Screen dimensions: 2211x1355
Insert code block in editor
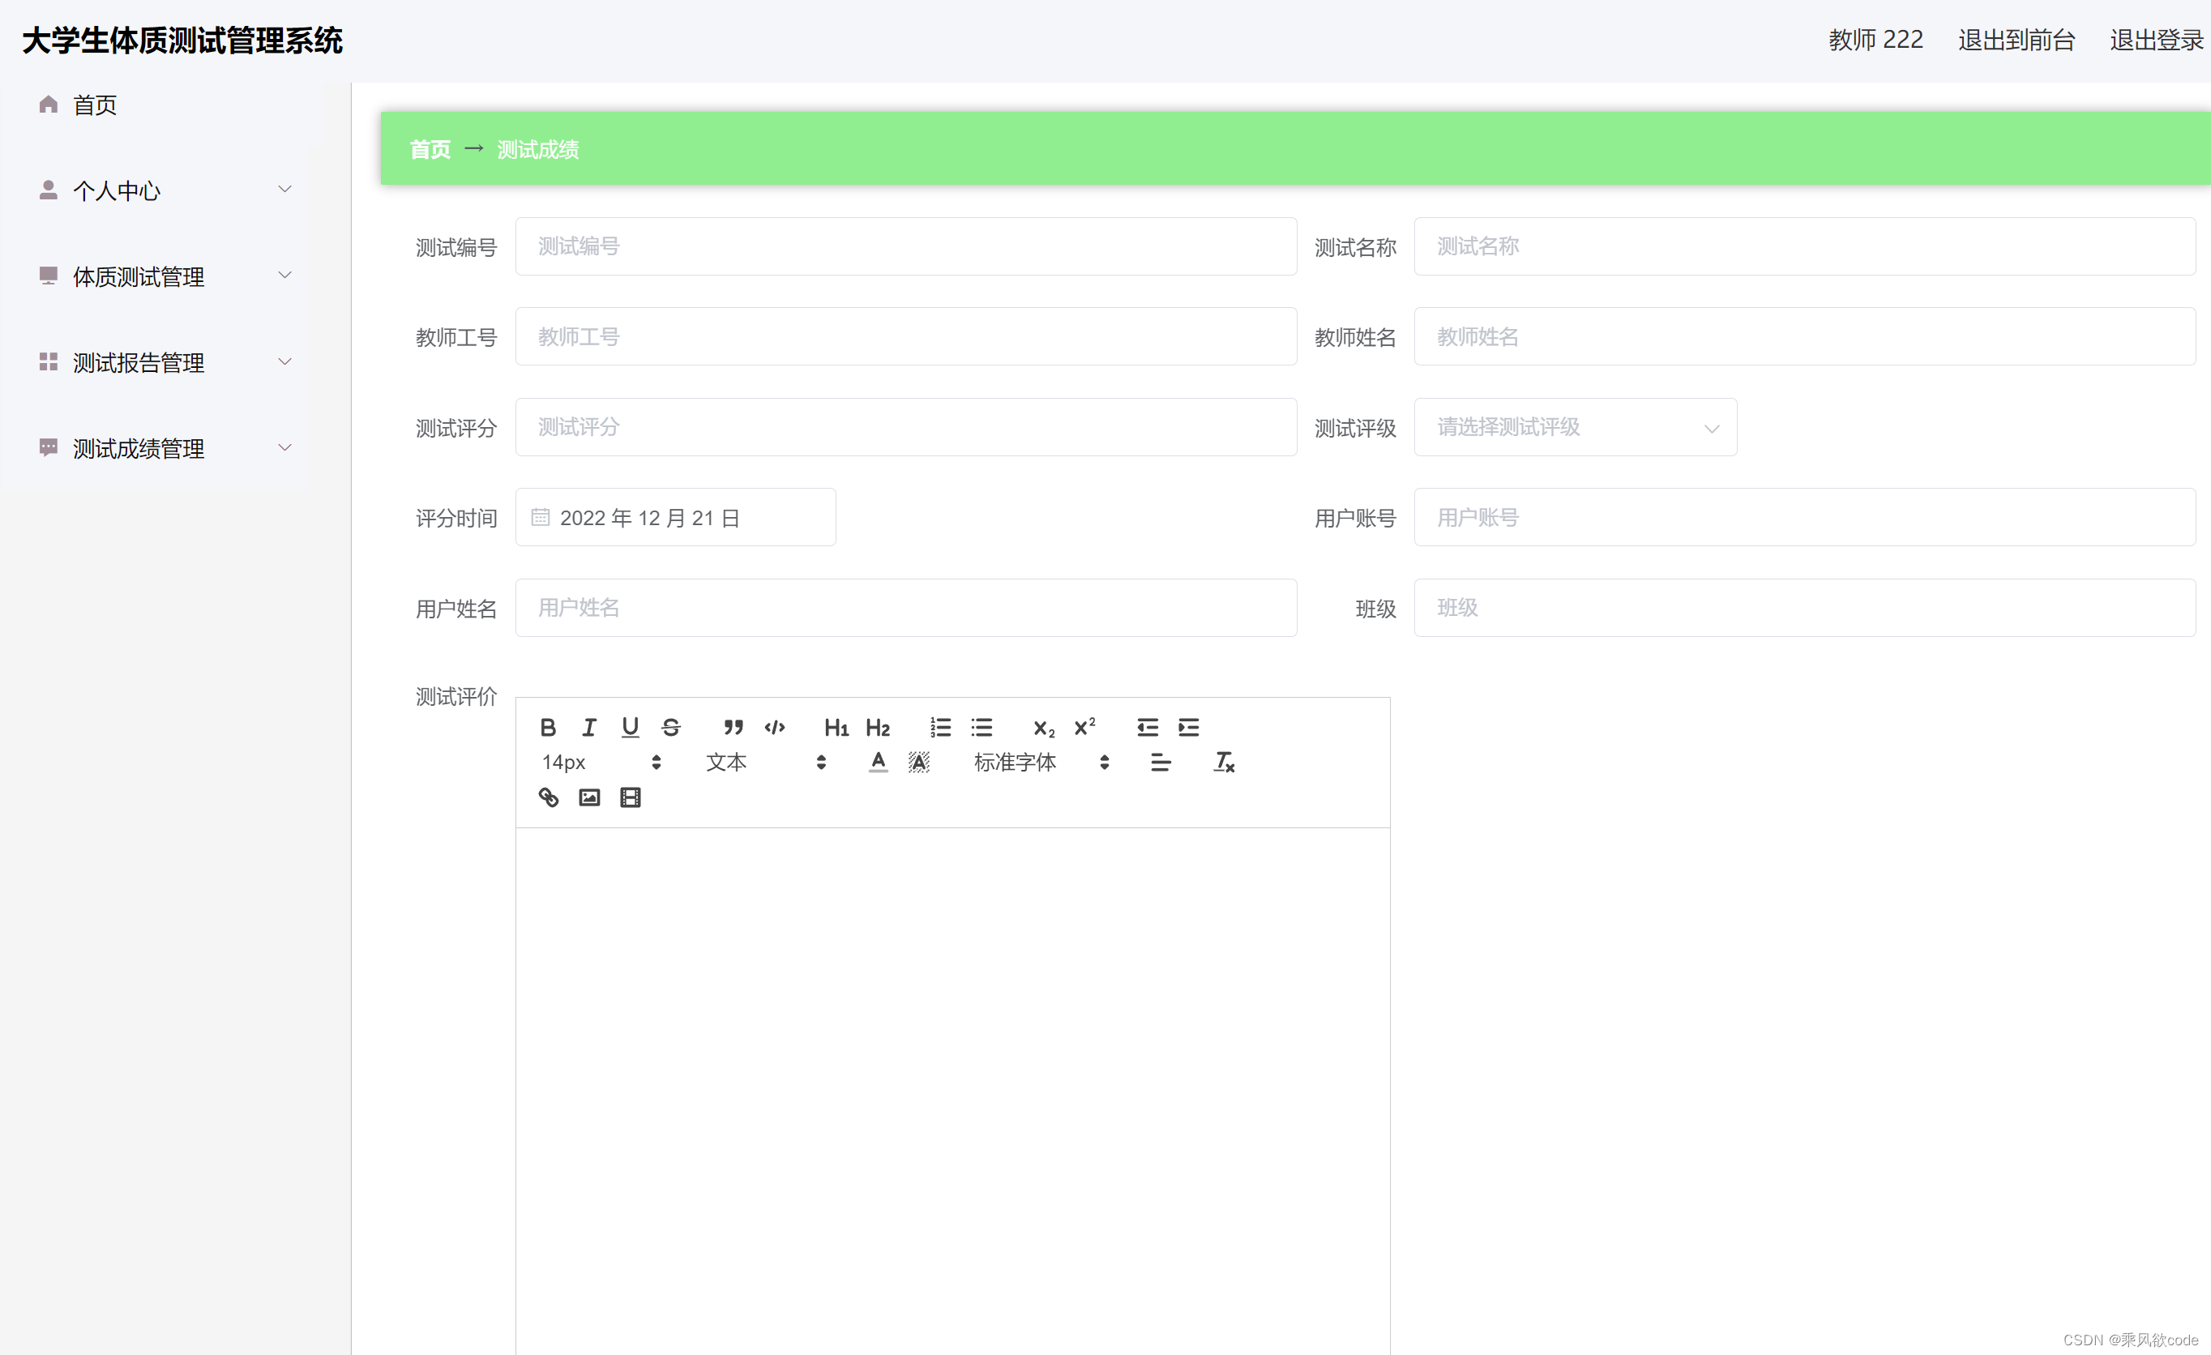(x=774, y=727)
